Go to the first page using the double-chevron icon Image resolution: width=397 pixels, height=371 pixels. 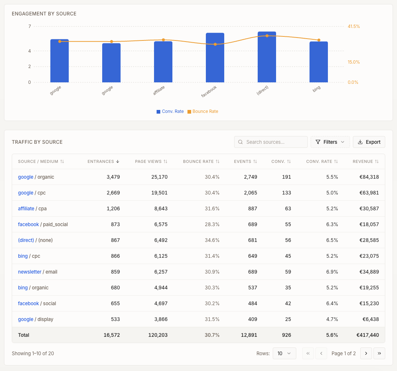[308, 353]
